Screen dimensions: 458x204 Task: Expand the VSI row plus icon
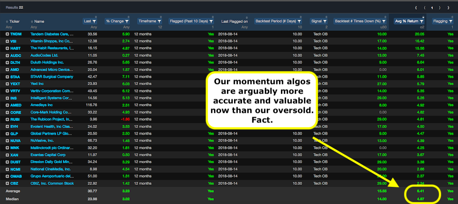[7, 41]
